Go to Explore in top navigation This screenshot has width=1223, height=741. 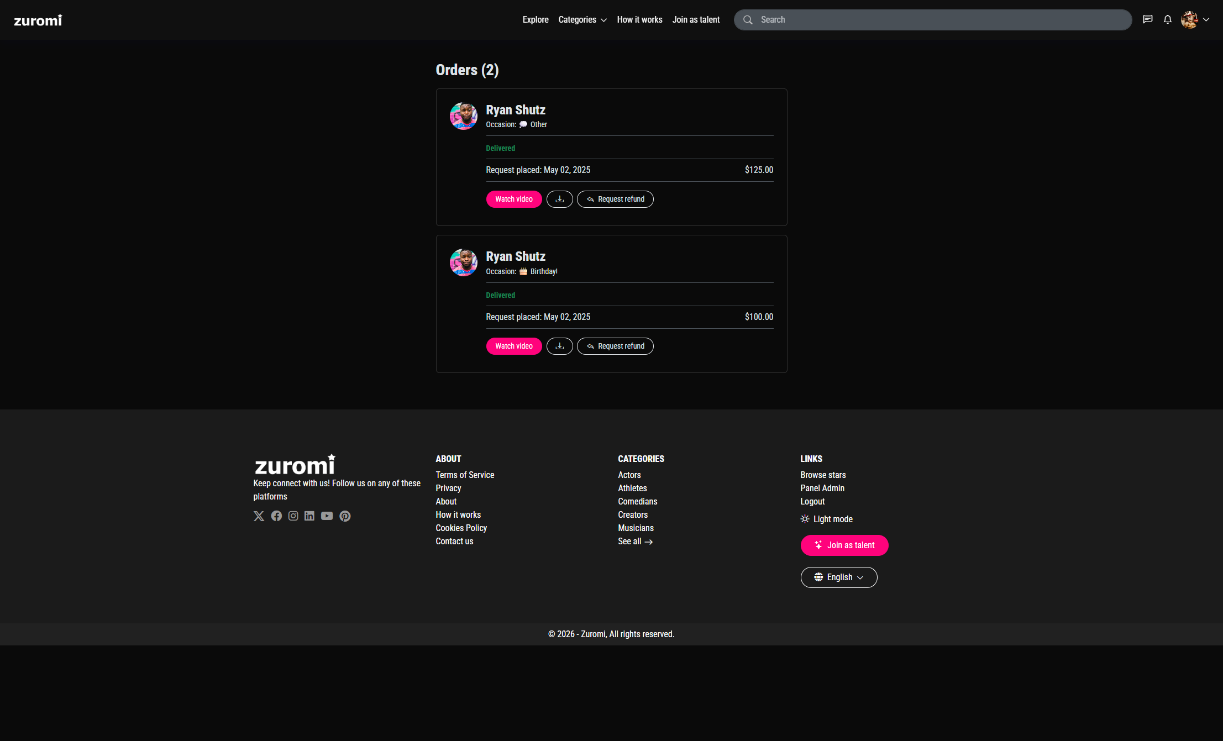535,20
